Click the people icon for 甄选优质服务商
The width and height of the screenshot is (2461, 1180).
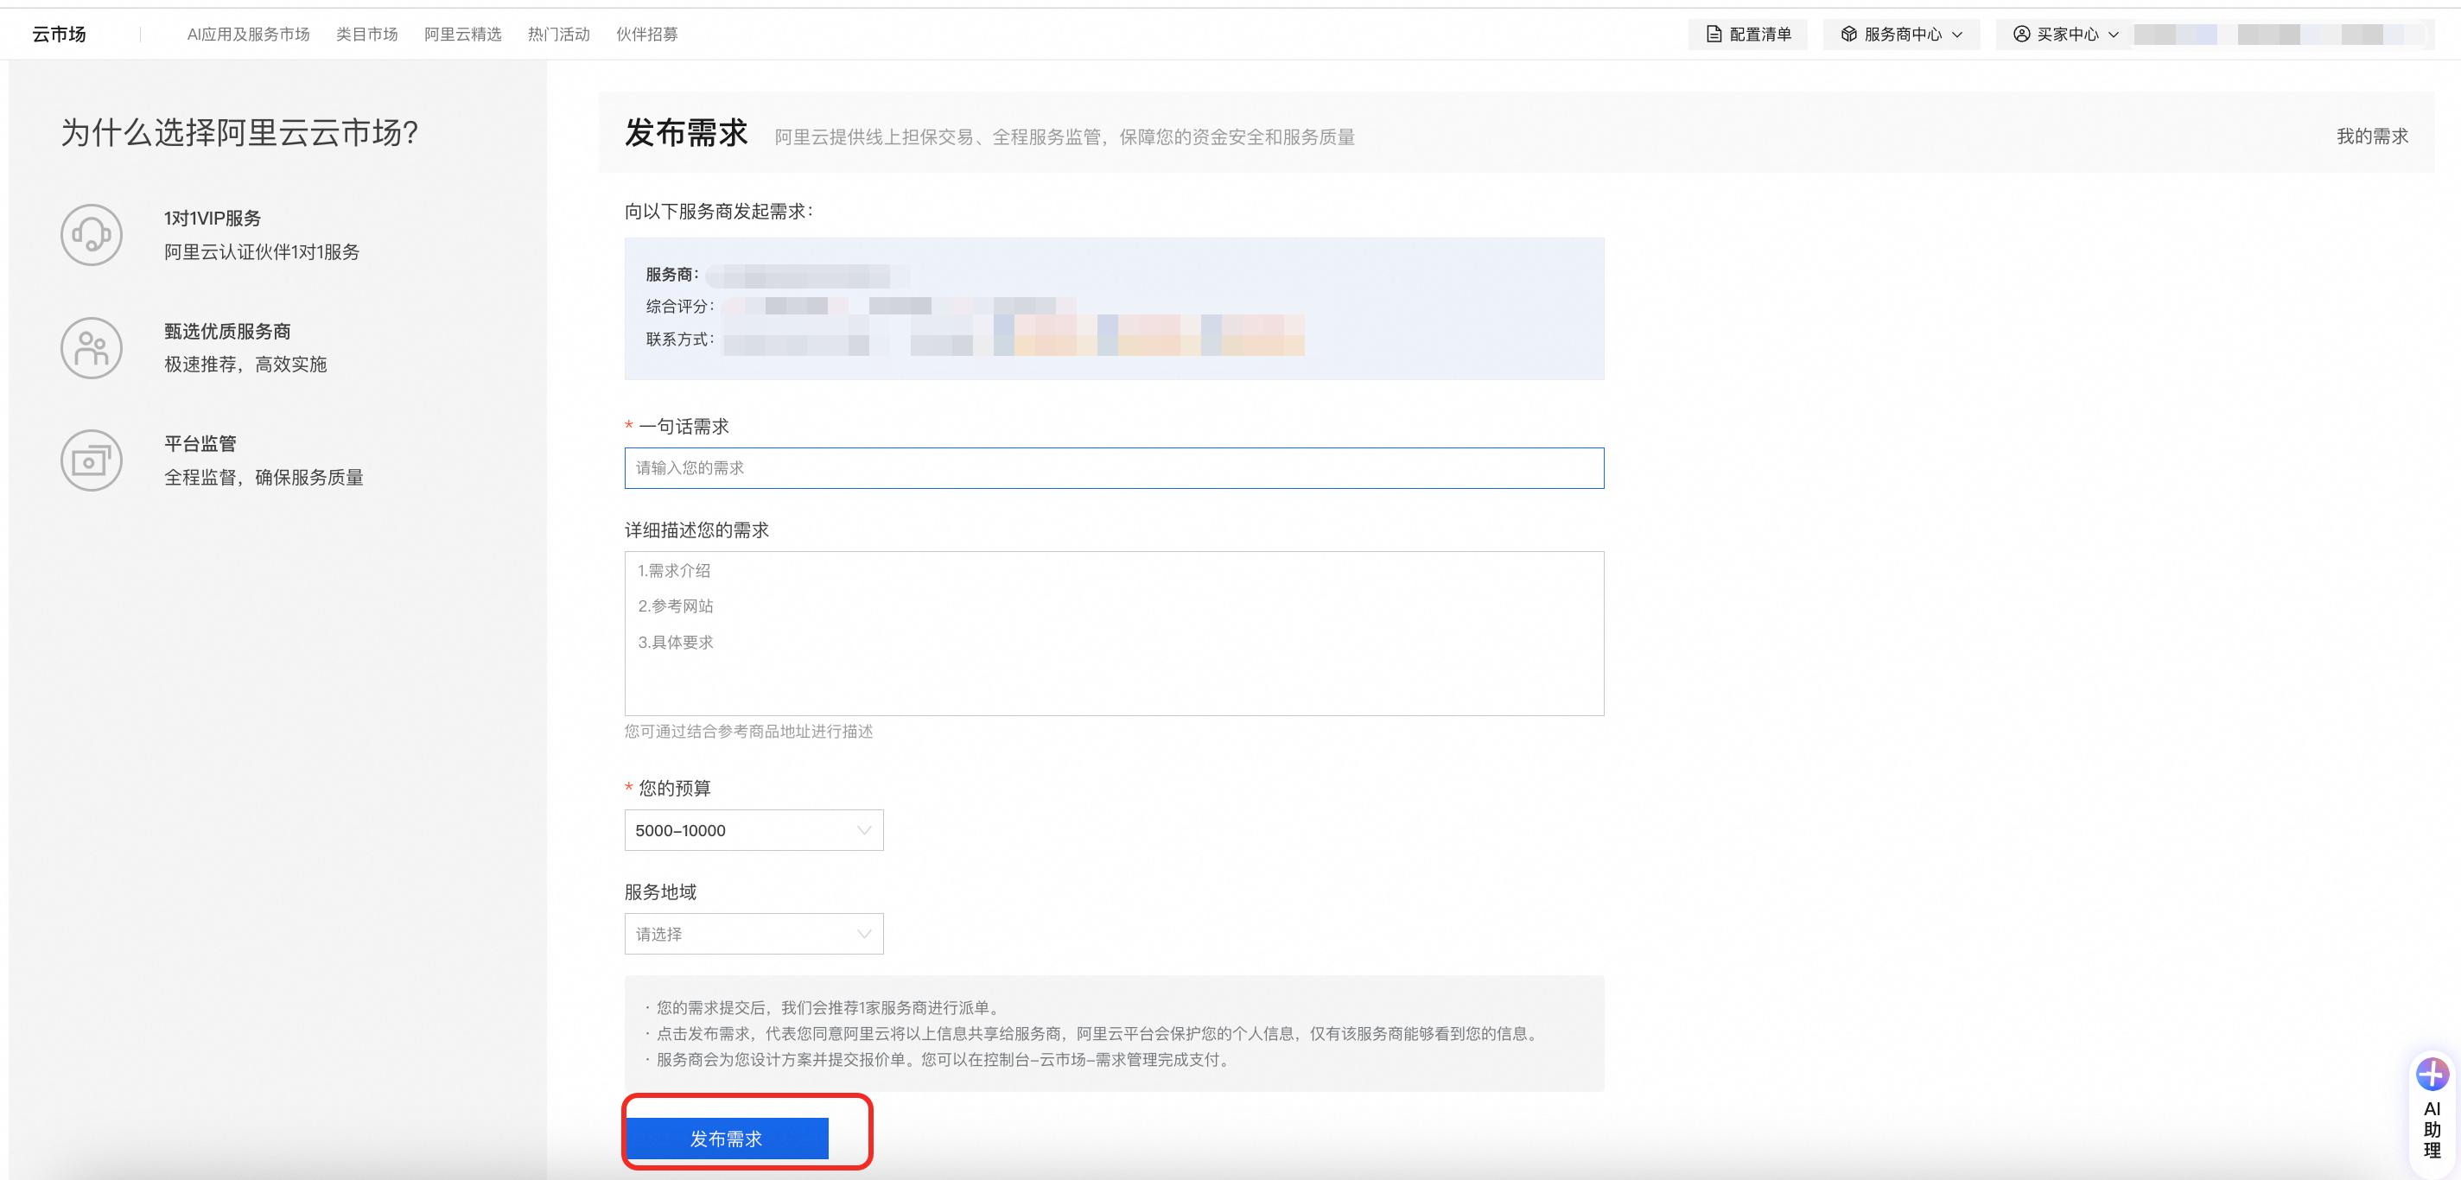92,347
